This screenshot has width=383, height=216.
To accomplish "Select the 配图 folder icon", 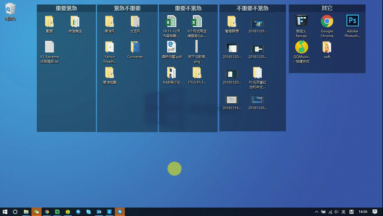I will click(49, 21).
